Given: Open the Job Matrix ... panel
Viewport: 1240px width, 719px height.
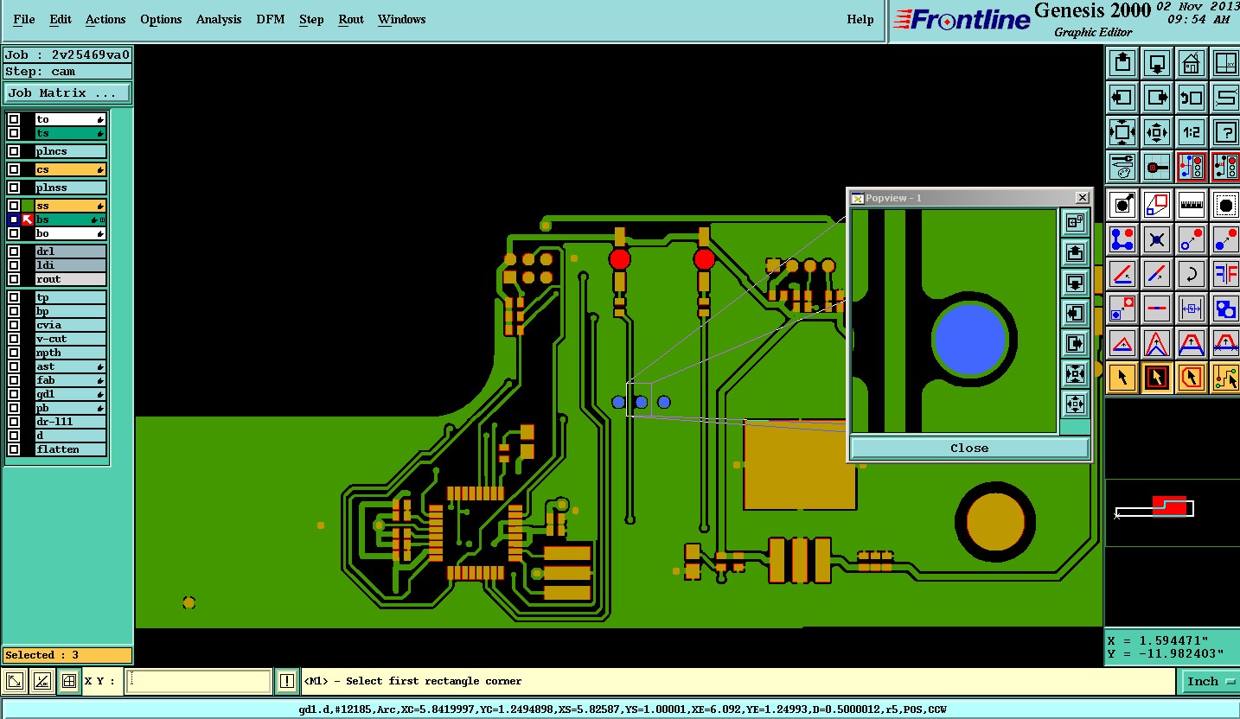Looking at the screenshot, I should 68,92.
